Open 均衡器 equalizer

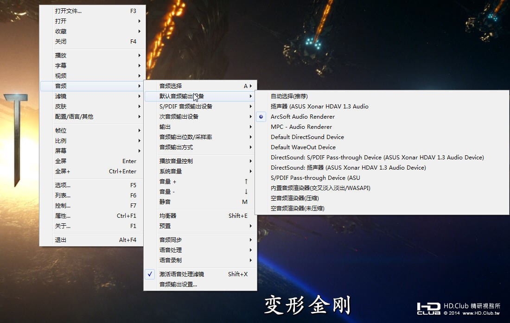pyautogui.click(x=200, y=216)
